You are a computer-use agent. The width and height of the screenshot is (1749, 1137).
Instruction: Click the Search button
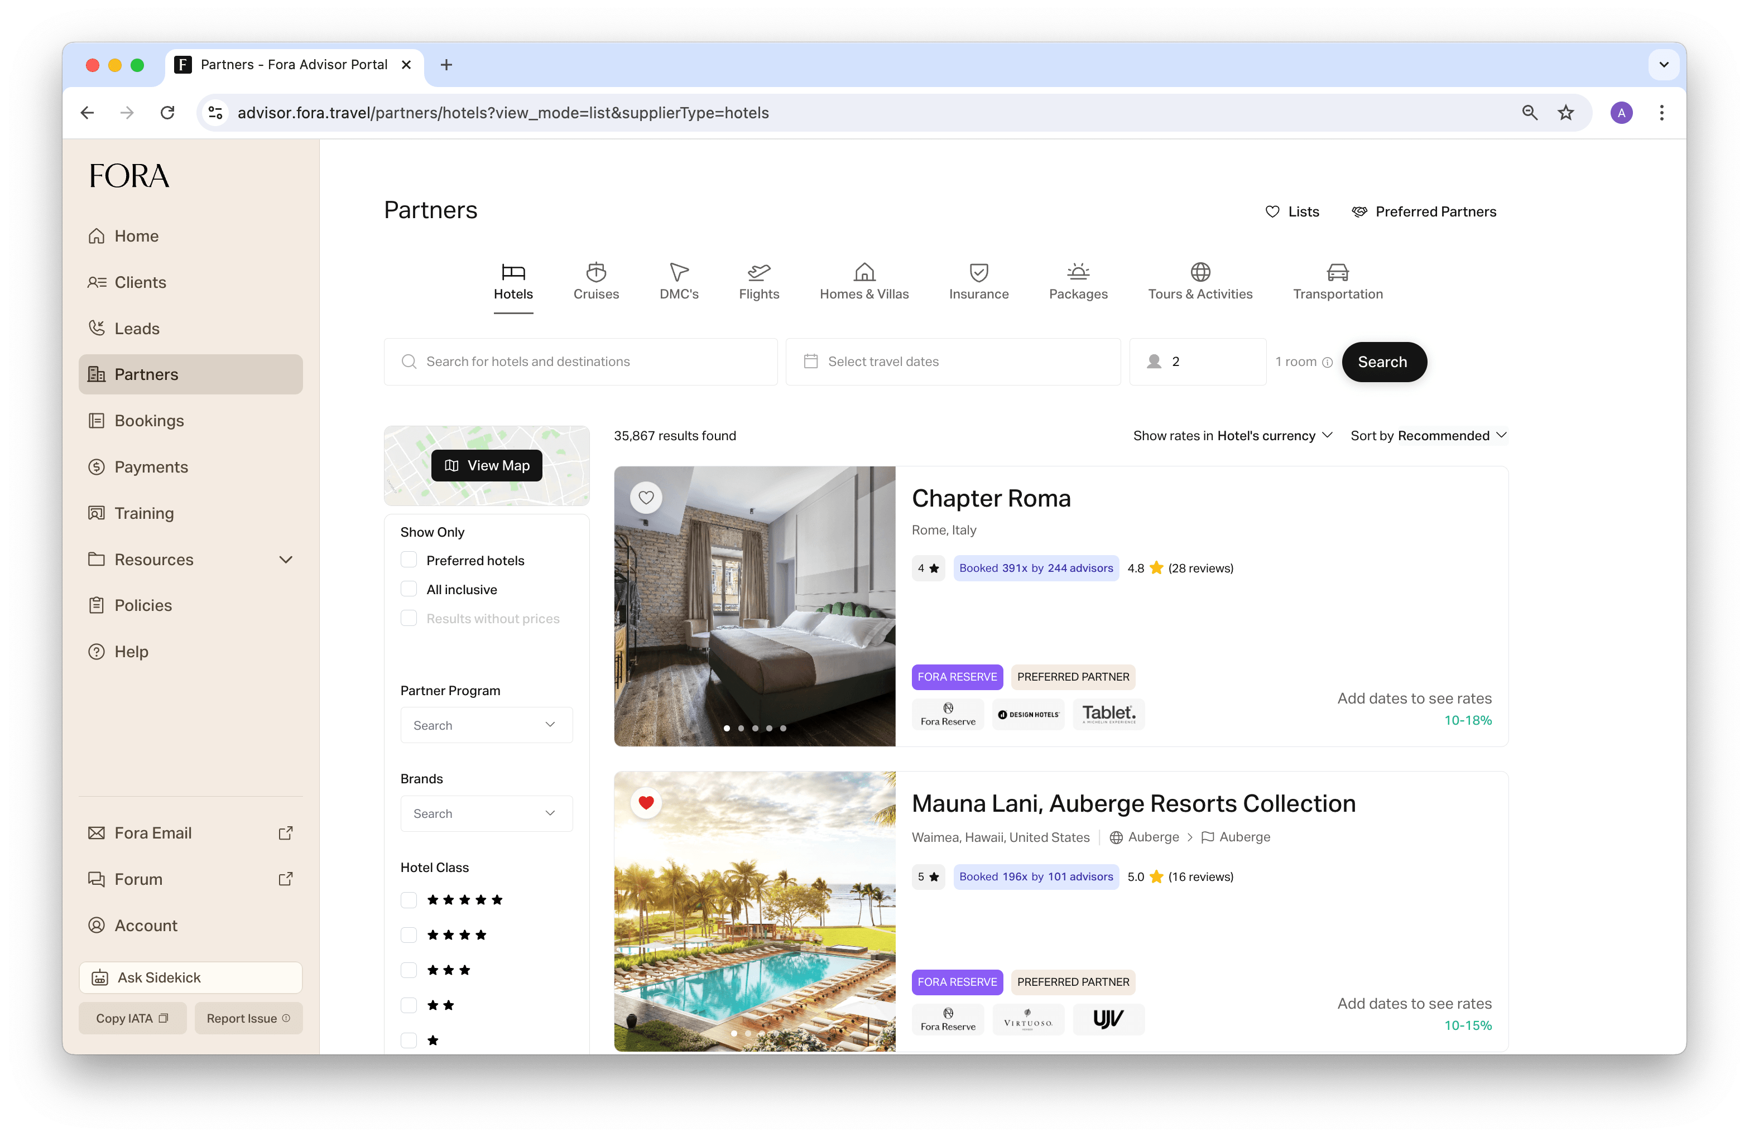(1383, 362)
